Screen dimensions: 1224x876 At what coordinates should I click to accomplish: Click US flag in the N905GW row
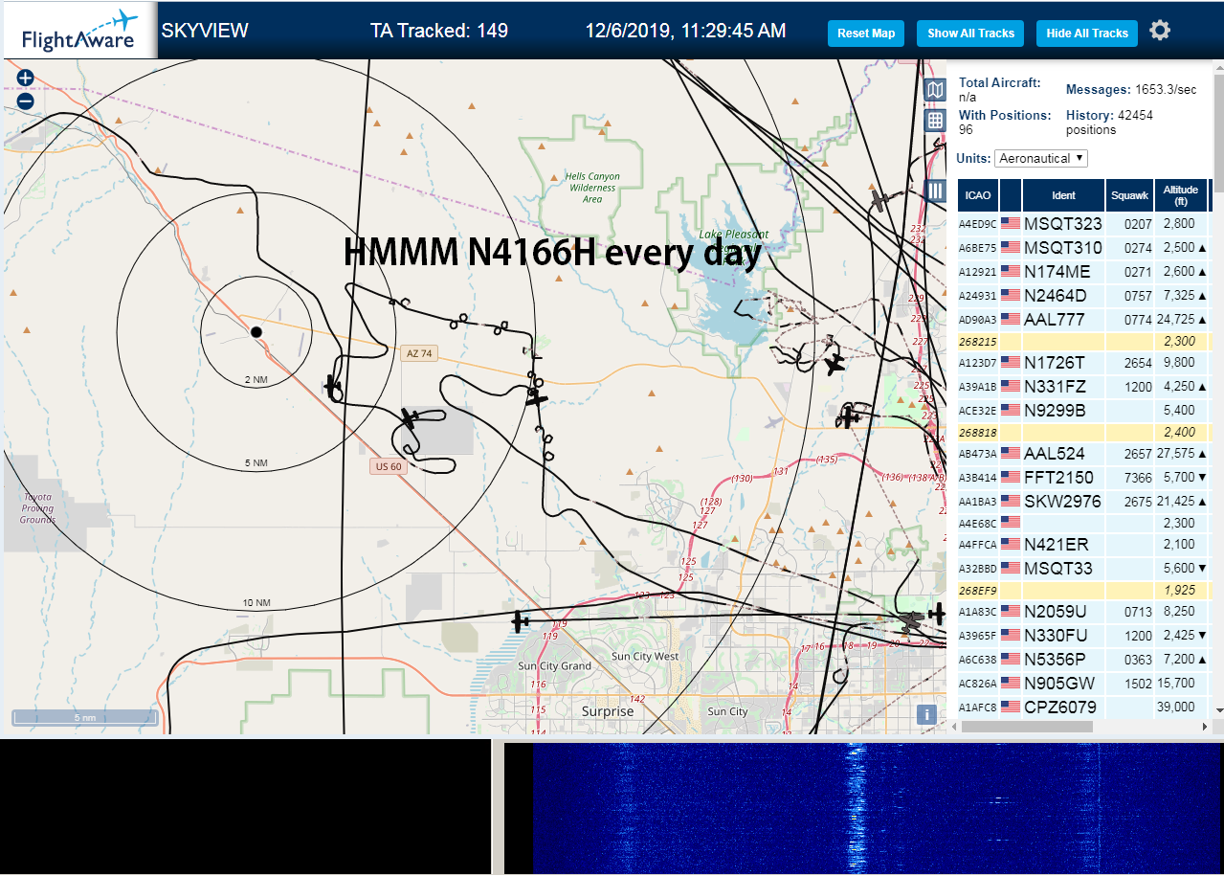tap(1011, 683)
